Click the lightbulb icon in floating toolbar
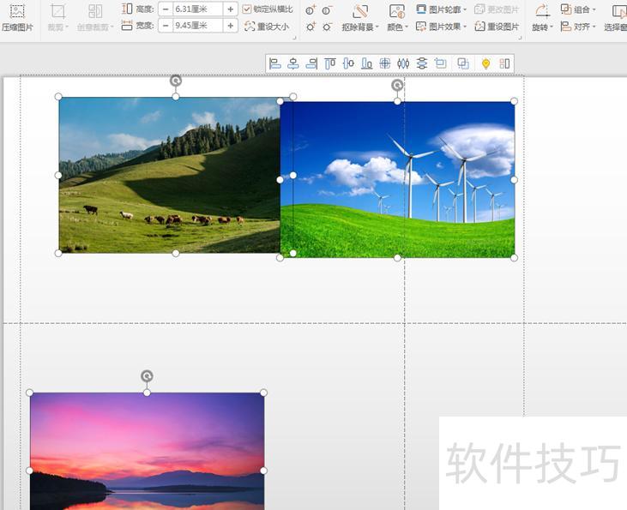This screenshot has height=510, width=627. pyautogui.click(x=485, y=63)
